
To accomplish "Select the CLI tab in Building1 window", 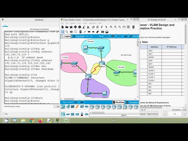I will click(5, 25).
